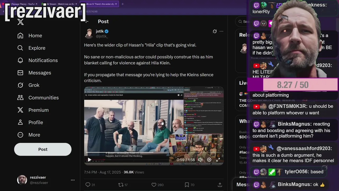The height and width of the screenshot is (191, 339).
Task: Switch to the jstlk on X browser tab
Action: pyautogui.click(x=99, y=4)
